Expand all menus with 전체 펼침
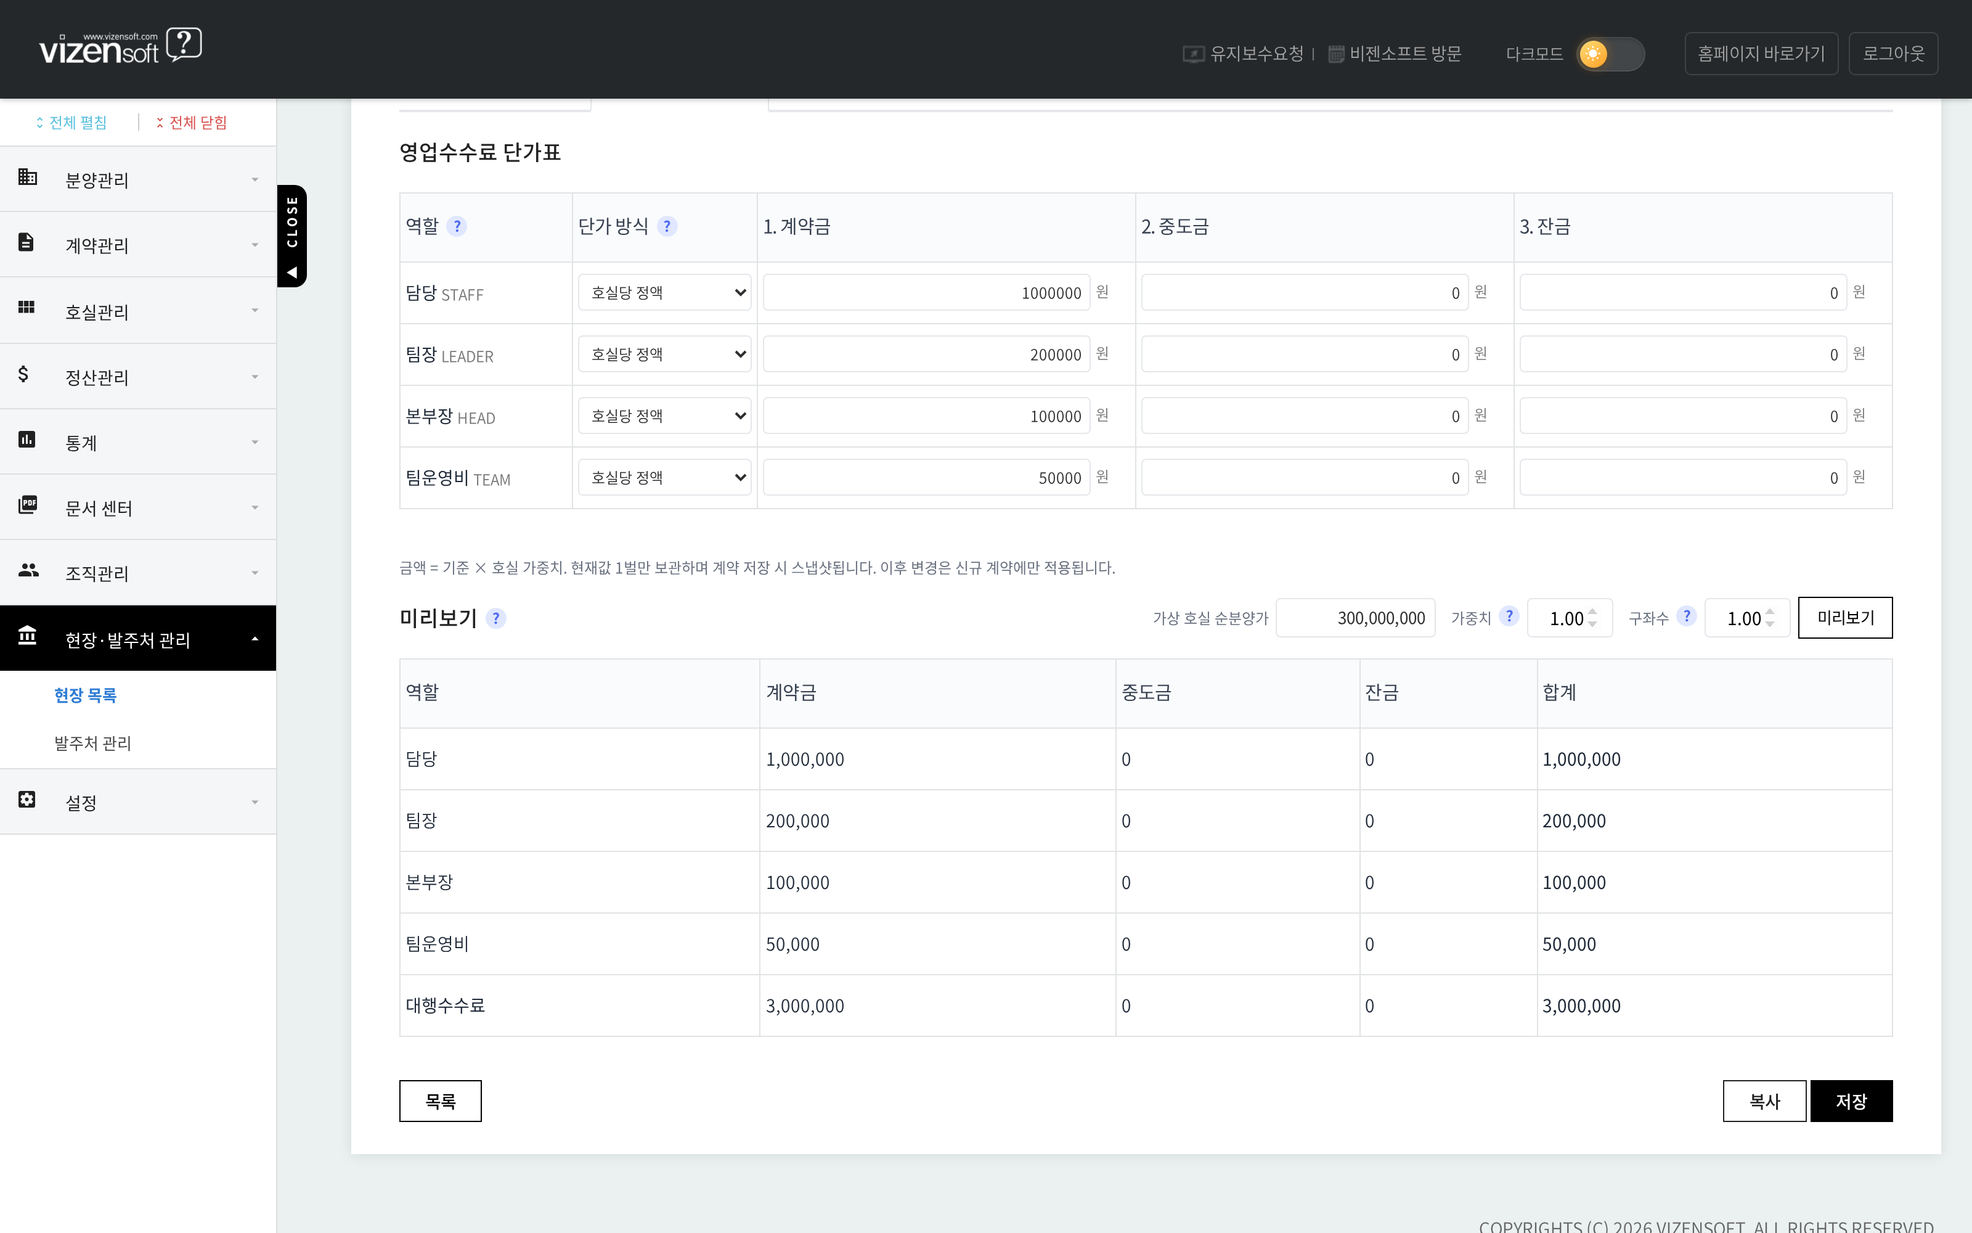1972x1233 pixels. [71, 122]
